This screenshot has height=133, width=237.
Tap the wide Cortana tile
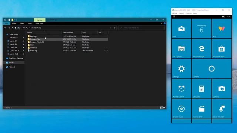coord(211,69)
